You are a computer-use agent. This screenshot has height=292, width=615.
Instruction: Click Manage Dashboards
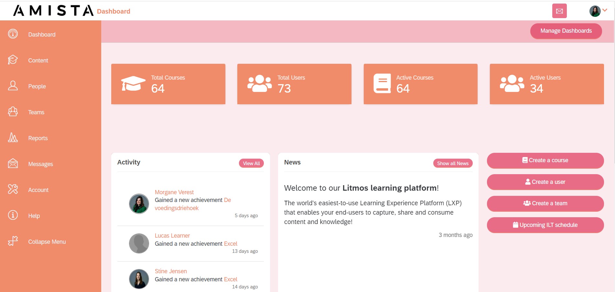click(x=566, y=31)
